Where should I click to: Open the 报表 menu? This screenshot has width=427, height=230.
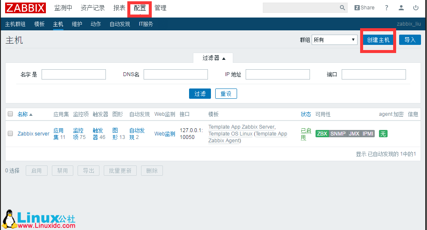(119, 8)
